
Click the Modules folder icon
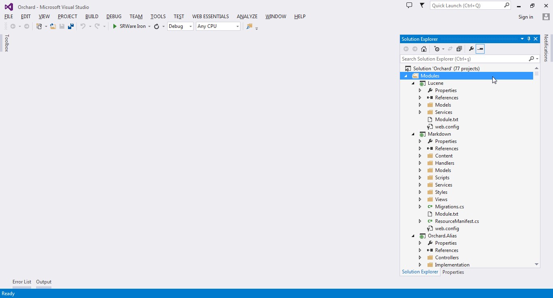[x=415, y=76]
